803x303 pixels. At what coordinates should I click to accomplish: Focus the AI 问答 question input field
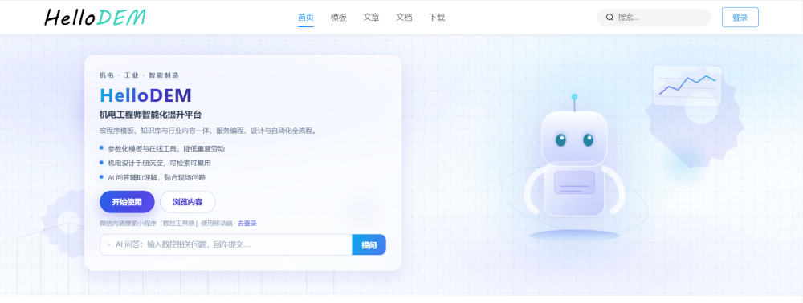226,244
